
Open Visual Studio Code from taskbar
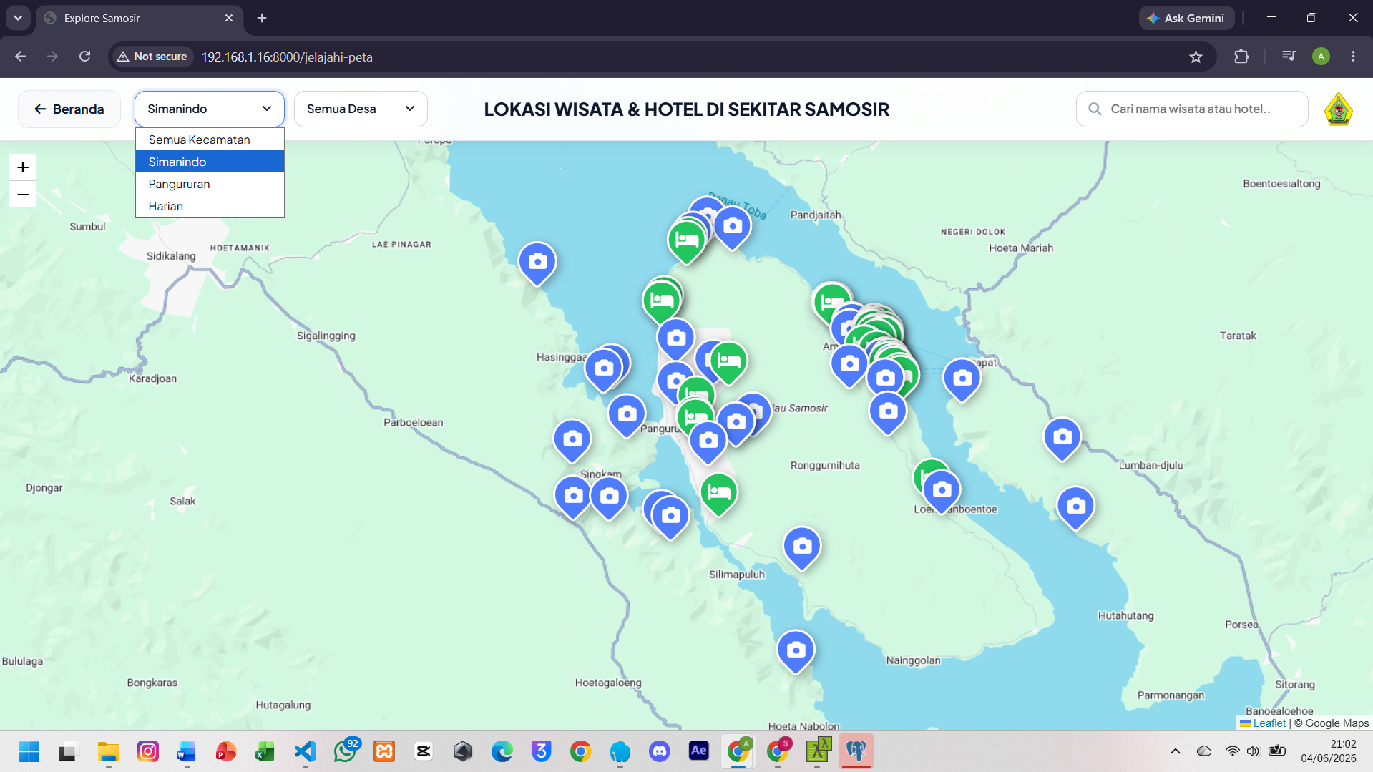[x=306, y=751]
